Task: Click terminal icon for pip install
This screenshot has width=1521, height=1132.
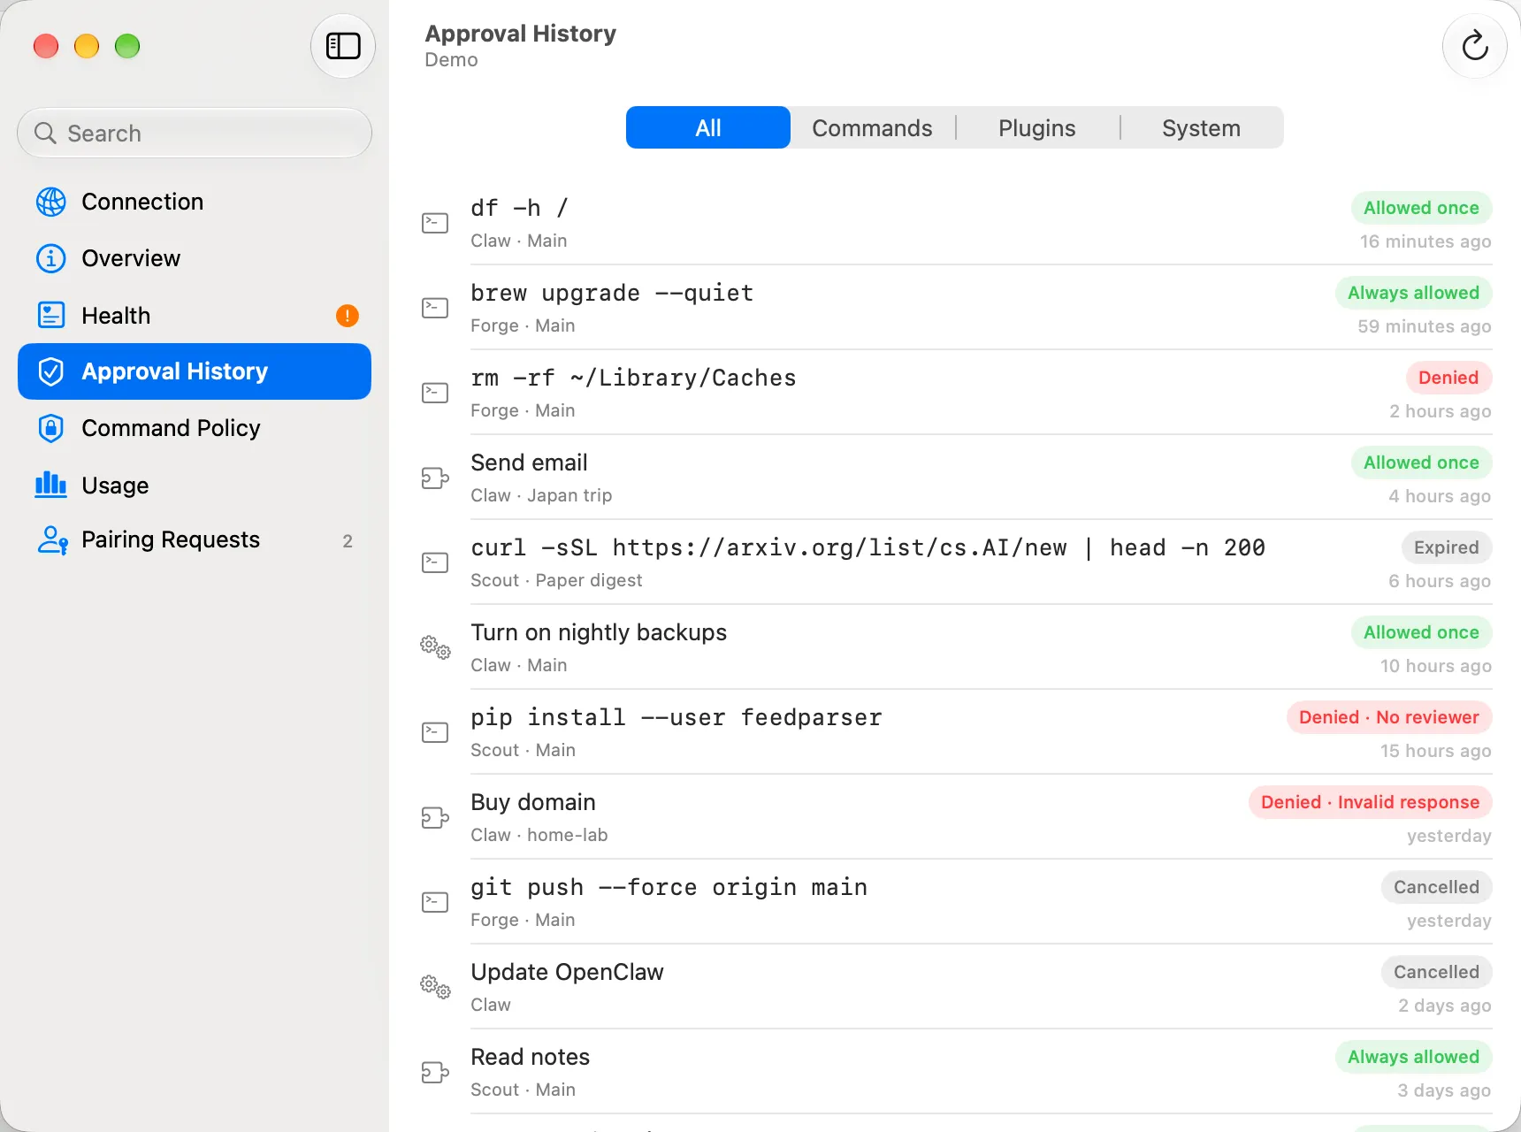Action: [x=435, y=732]
